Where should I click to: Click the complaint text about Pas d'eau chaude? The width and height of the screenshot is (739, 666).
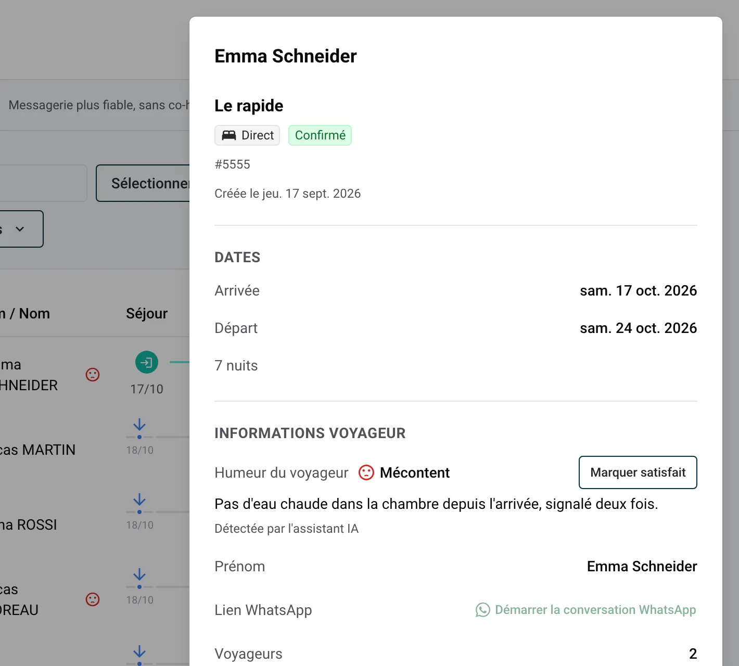click(x=436, y=504)
